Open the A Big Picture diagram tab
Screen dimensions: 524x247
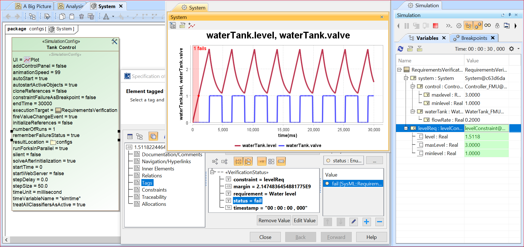[x=34, y=6]
